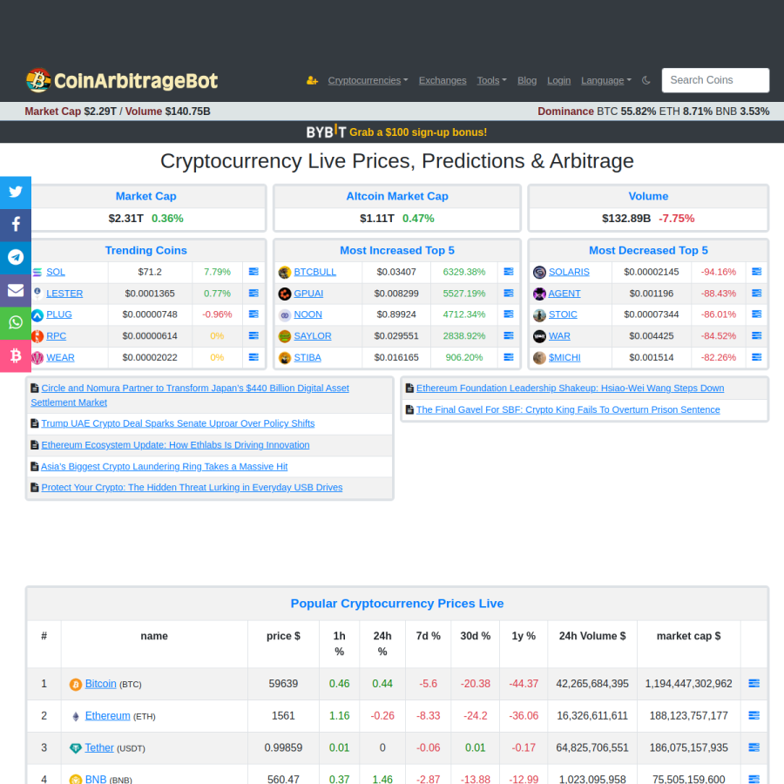
Task: Toggle dark mode moon icon
Action: (x=646, y=80)
